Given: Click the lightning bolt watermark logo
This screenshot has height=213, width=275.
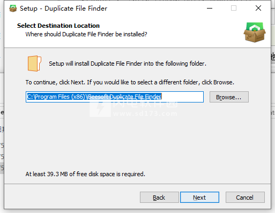Looking at the screenshot, I should coord(100,108).
